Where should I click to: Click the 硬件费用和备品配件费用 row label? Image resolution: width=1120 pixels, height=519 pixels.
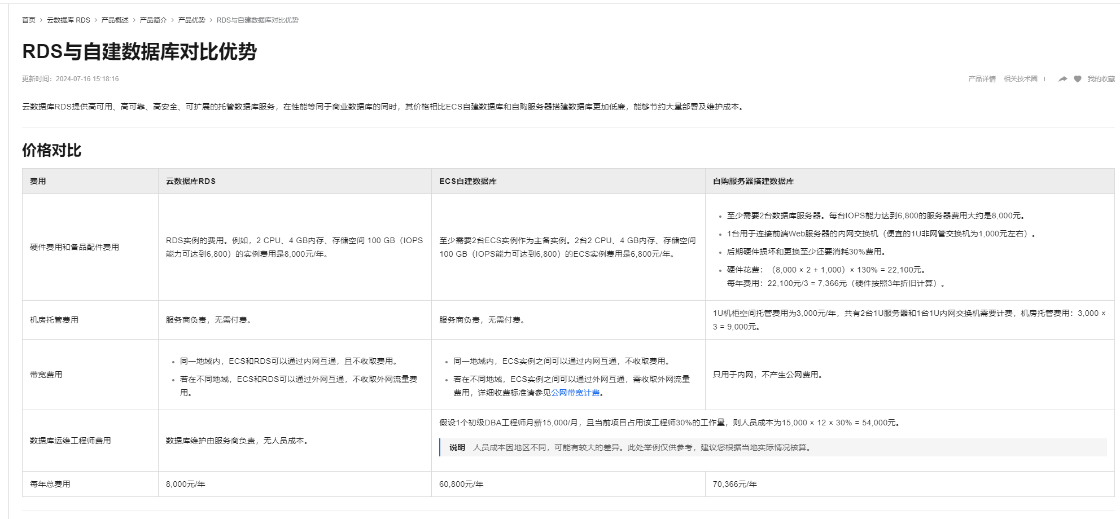coord(75,247)
